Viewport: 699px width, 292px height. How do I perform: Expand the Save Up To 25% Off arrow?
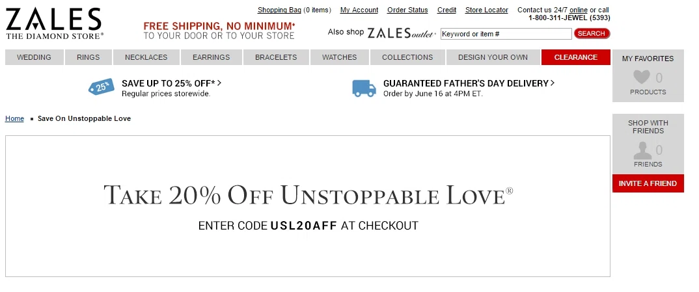(x=219, y=83)
